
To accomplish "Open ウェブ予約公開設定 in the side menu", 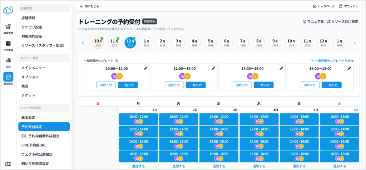I will 37,154.
